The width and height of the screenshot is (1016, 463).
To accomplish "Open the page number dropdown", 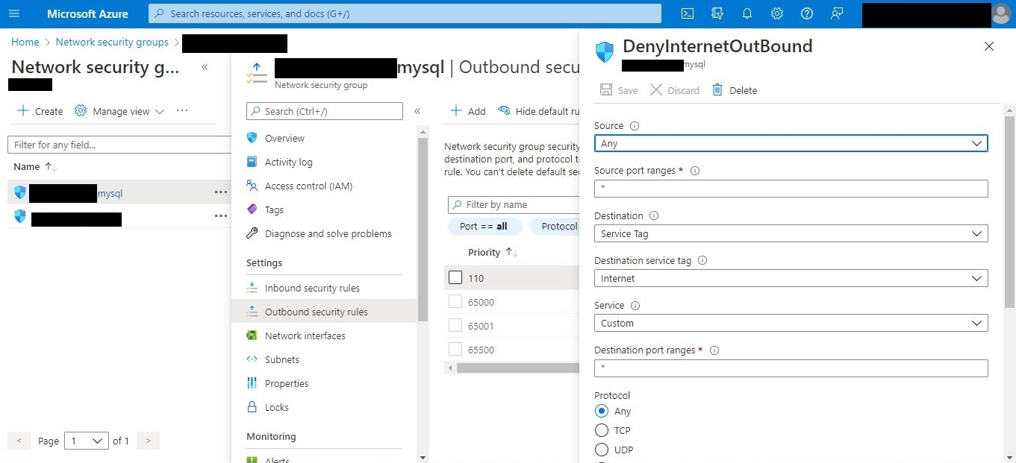I will (87, 441).
